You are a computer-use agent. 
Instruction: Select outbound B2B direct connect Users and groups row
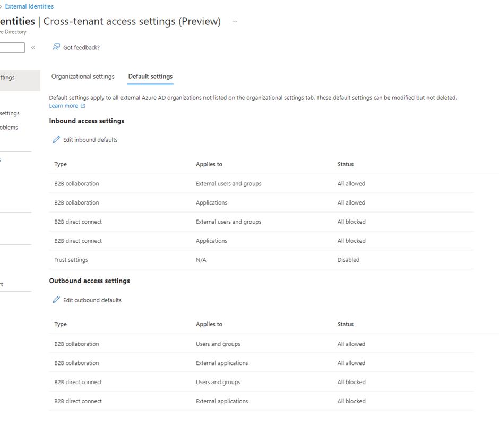(x=218, y=382)
